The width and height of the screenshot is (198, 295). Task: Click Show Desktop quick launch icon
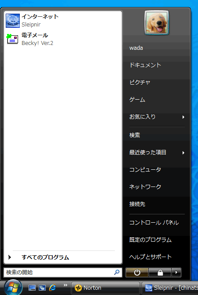pos(32,288)
